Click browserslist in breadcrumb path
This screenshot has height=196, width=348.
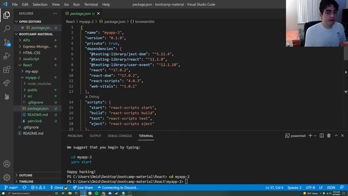(x=145, y=22)
